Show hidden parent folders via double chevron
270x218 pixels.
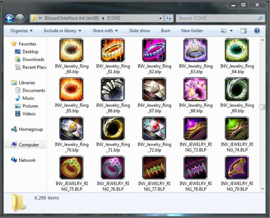(x=40, y=18)
